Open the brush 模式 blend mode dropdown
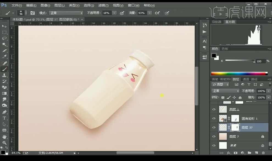The height and width of the screenshot is (161, 272). pos(66,13)
